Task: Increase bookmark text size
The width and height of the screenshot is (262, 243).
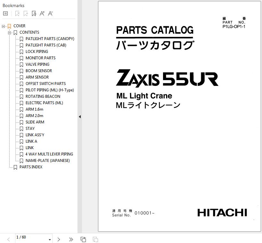Action: 42,13
